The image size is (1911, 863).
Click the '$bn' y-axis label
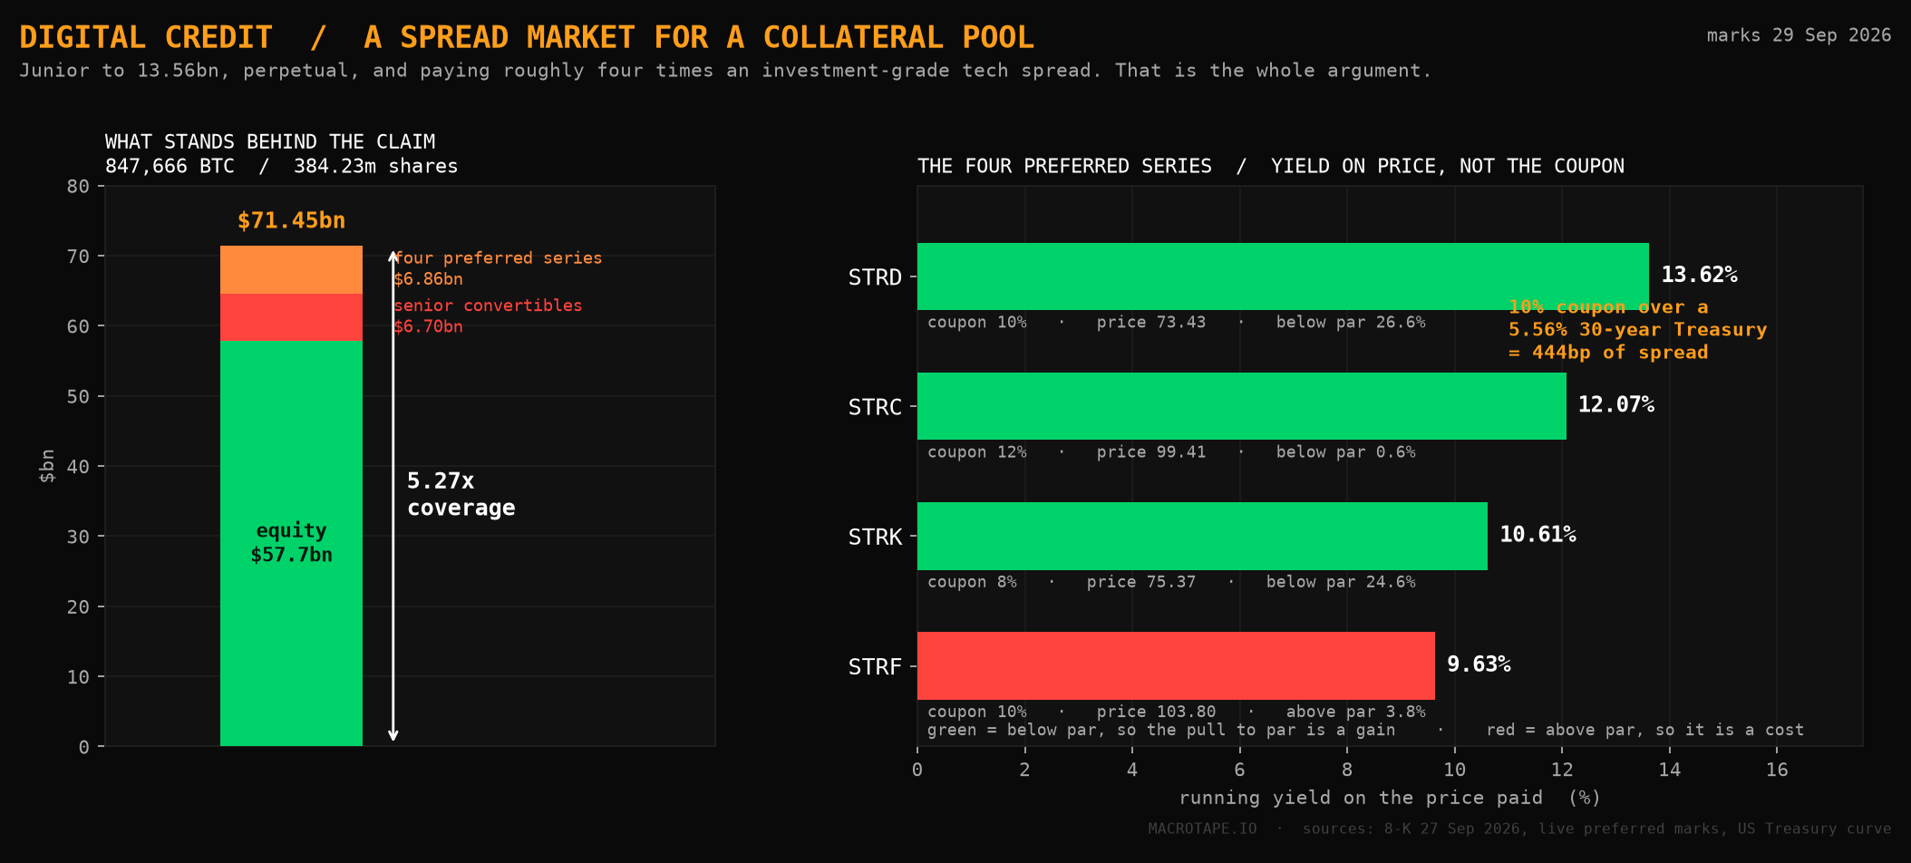47,466
